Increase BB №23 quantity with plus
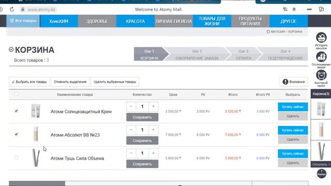Viewport: 331px width, 186px height. pyautogui.click(x=153, y=130)
